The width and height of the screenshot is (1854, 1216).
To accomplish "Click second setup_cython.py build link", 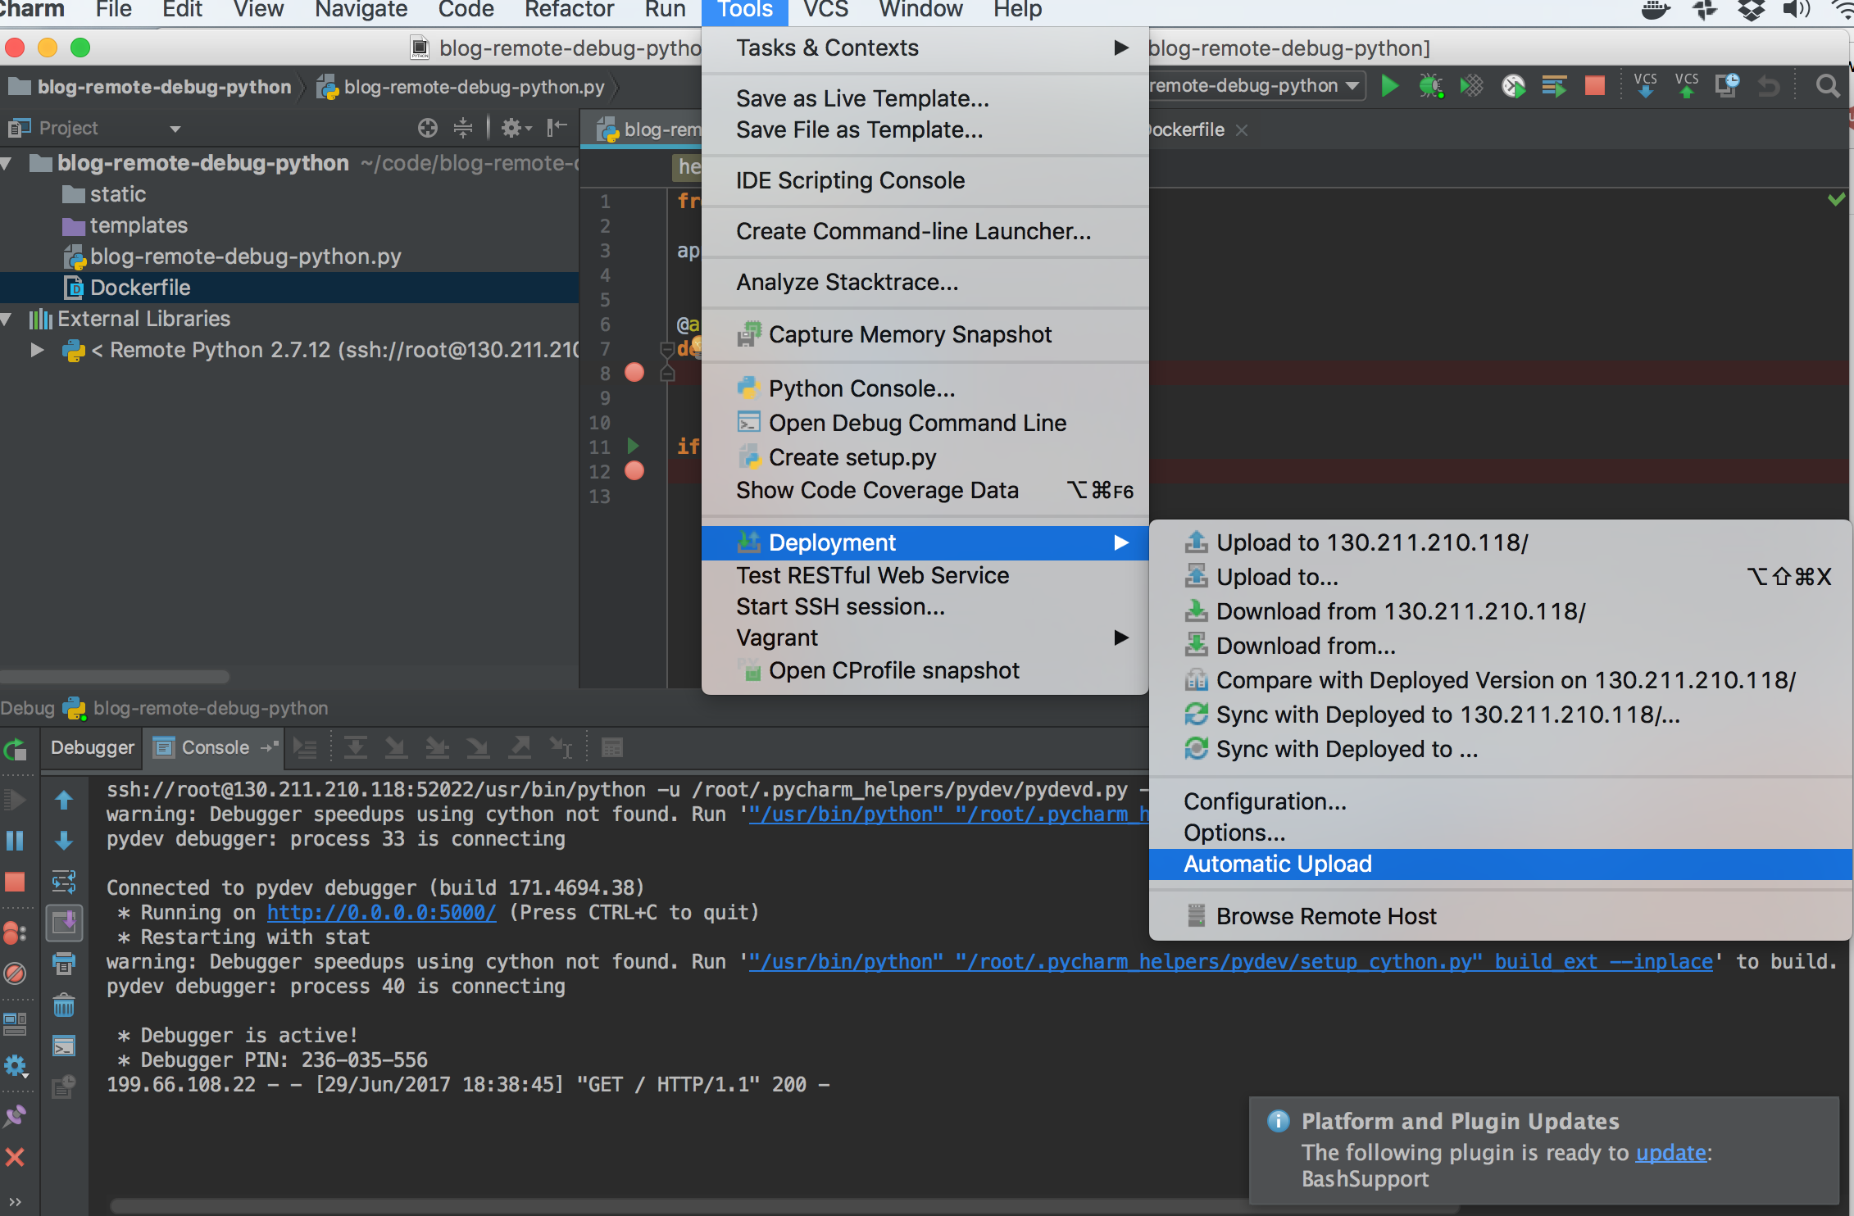I will click(x=1230, y=961).
